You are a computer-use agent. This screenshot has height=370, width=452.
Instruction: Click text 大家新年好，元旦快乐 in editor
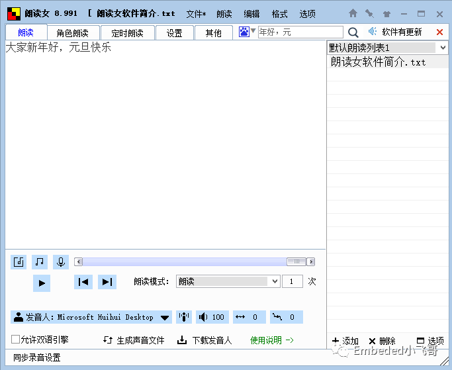tap(58, 47)
